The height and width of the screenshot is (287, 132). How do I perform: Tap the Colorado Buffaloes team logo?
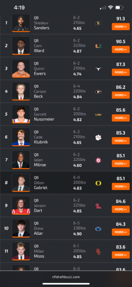[98, 23]
